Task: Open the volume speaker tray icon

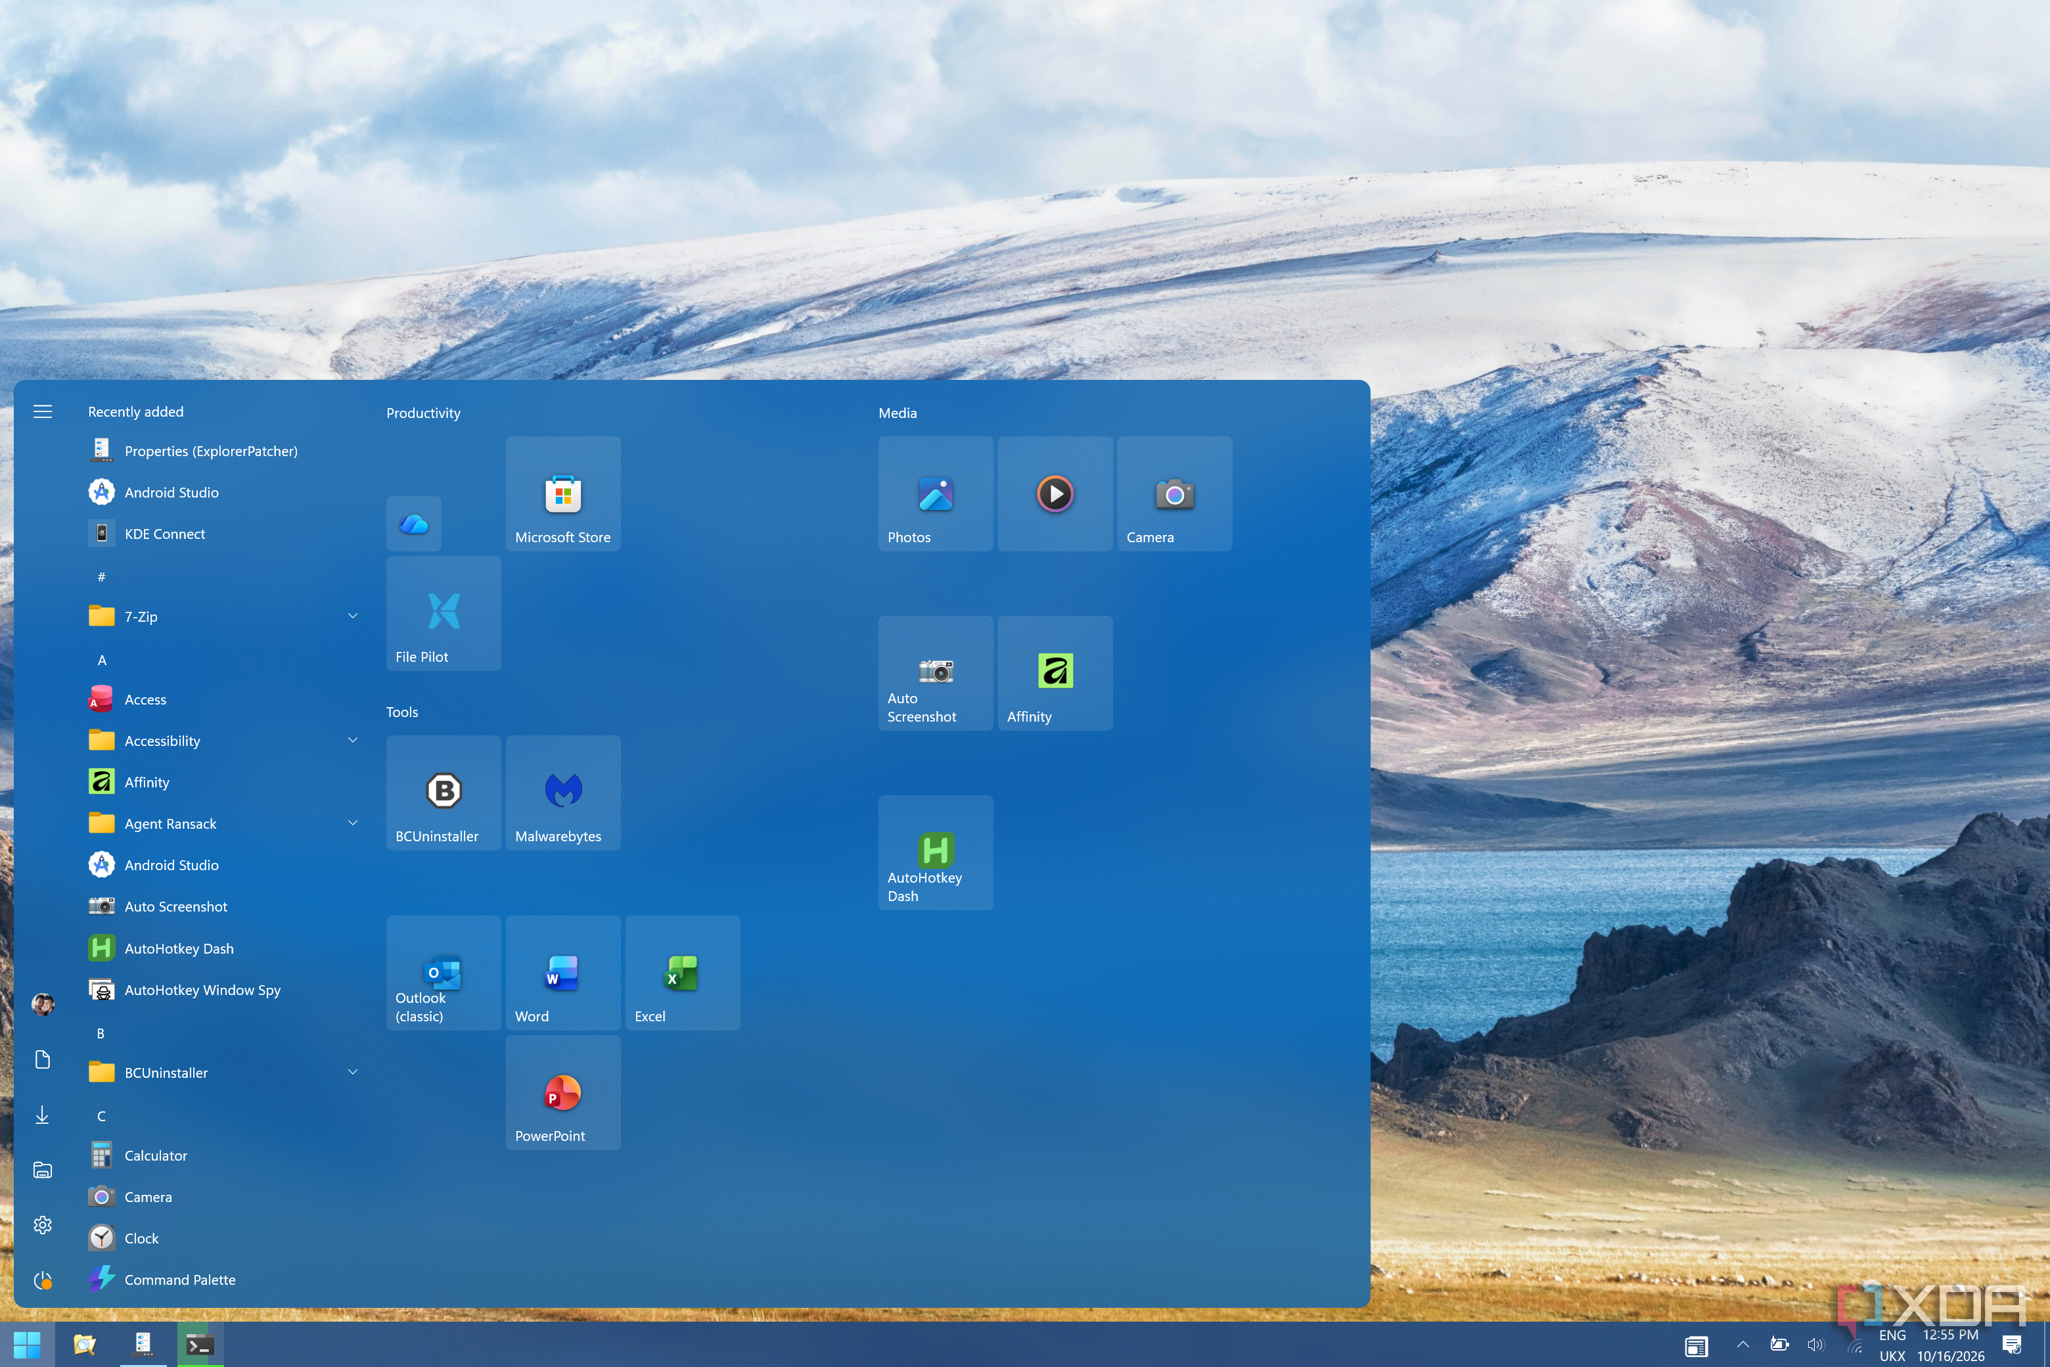Action: coord(1816,1345)
